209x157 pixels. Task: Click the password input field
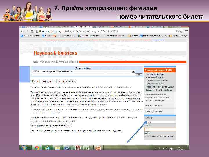[160, 129]
